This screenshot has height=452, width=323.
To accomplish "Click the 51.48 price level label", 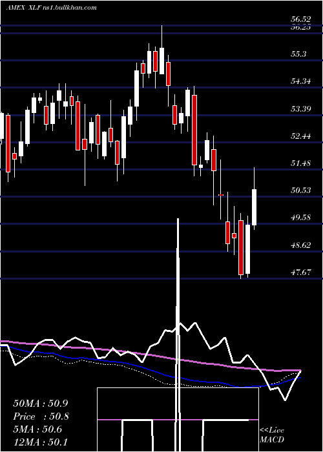I will pos(301,163).
